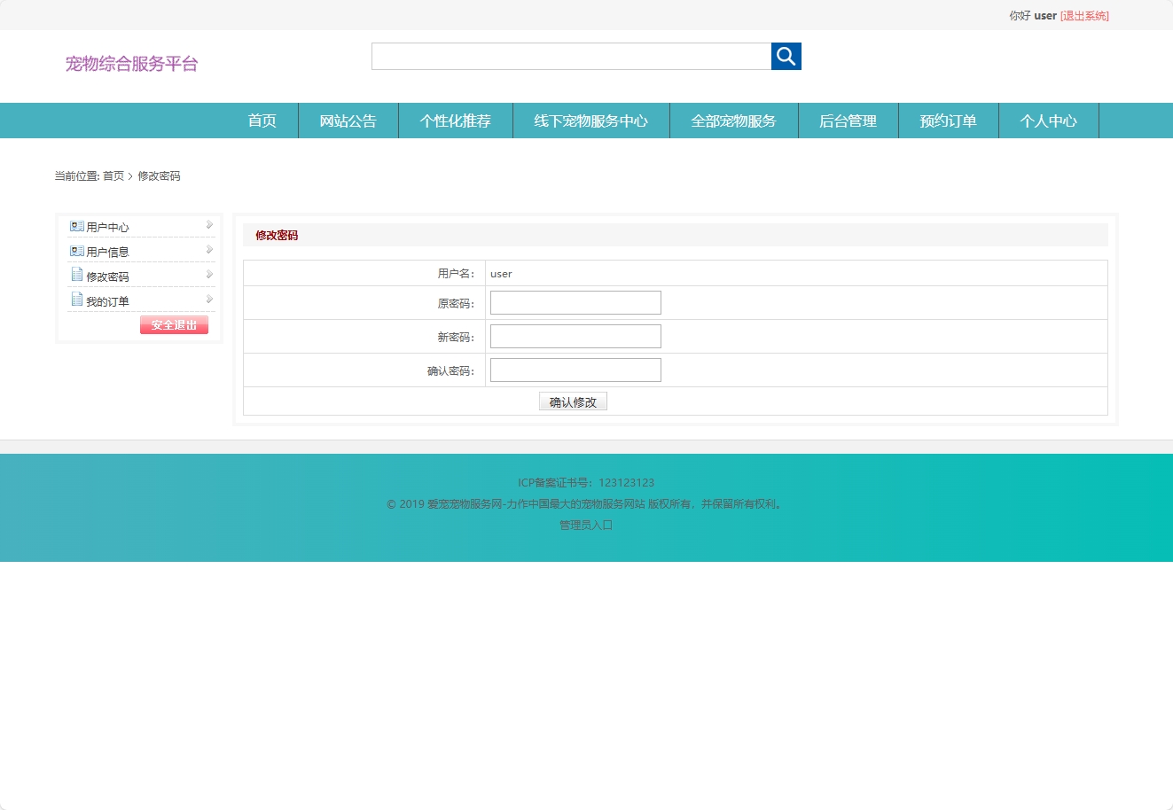This screenshot has width=1173, height=810.
Task: Go to 后台管理 nav item
Action: click(x=848, y=121)
